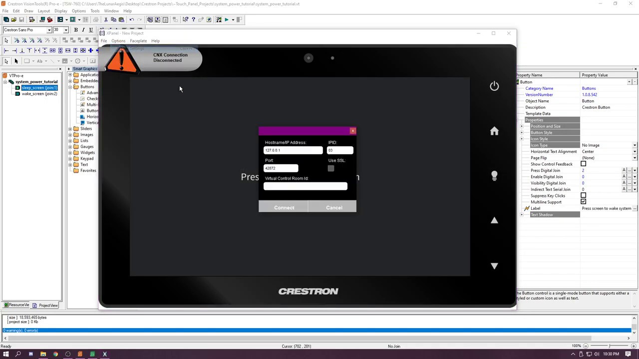Enable Show Control Feedback checkbox
The width and height of the screenshot is (639, 359).
(583, 164)
